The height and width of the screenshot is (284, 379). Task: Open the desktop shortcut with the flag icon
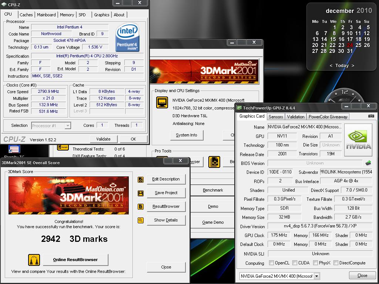(x=14, y=149)
